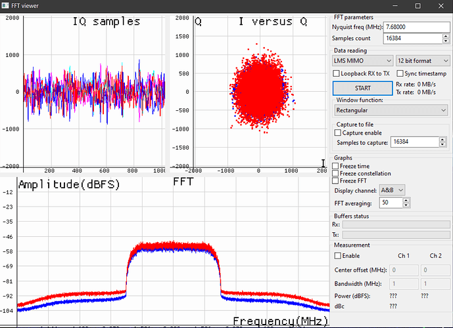The height and width of the screenshot is (328, 453).
Task: Toggle the Freeze FFT checkbox
Action: pyautogui.click(x=336, y=181)
